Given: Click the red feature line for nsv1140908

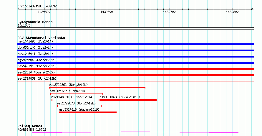Looking at the screenshot, I should (x=76, y=100).
